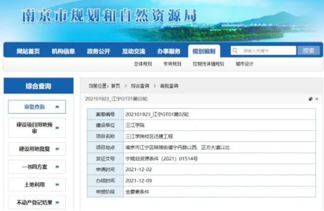Select 城市设计 in the submenu
The width and height of the screenshot is (324, 211).
coord(244,64)
